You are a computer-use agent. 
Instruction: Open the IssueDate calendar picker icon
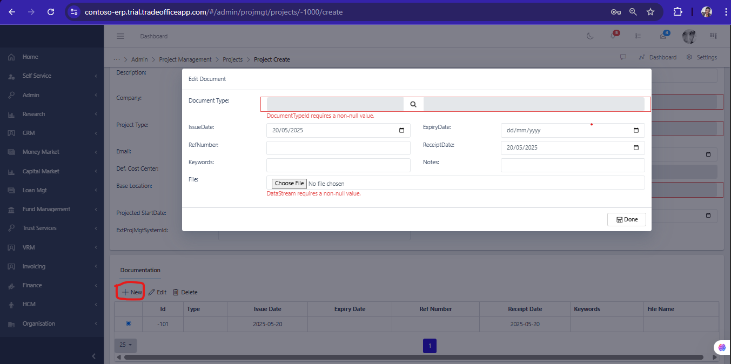tap(401, 131)
